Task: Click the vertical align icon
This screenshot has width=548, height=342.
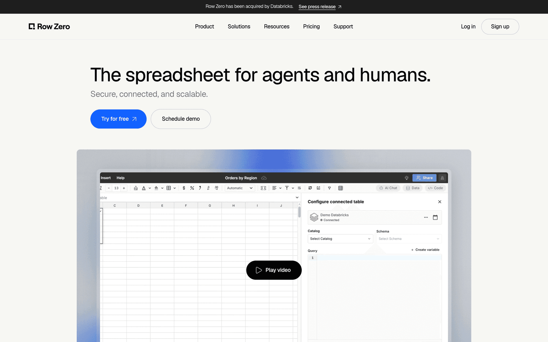Action: (x=287, y=188)
